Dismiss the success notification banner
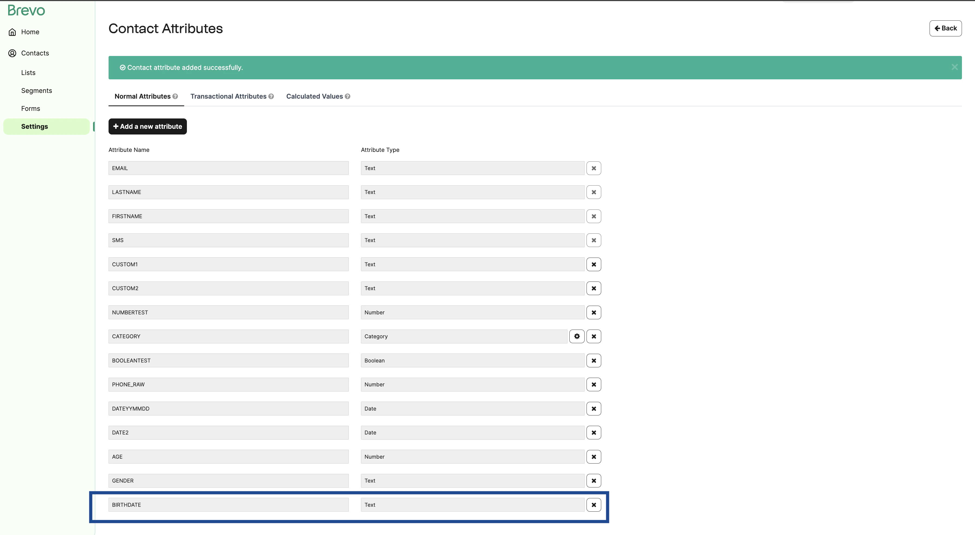Viewport: 975px width, 535px height. coord(955,67)
